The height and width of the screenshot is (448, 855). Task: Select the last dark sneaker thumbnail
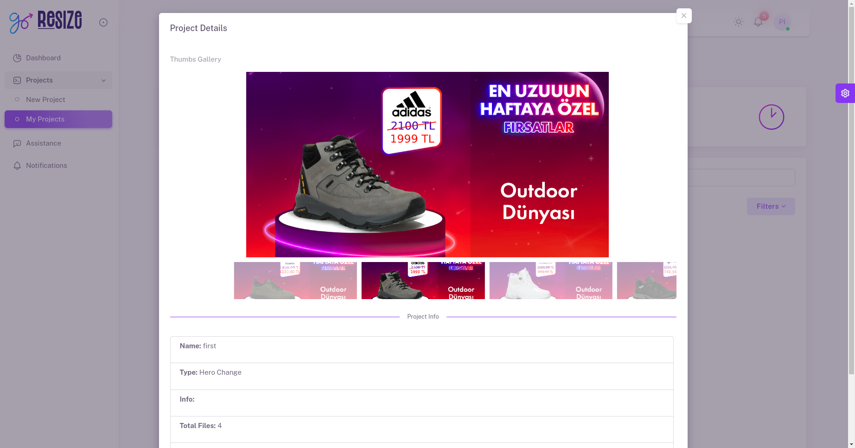coord(647,281)
